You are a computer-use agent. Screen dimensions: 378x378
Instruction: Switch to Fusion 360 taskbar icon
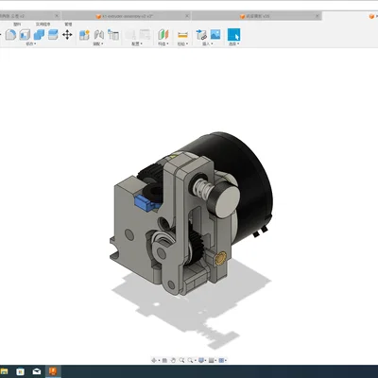(x=53, y=371)
